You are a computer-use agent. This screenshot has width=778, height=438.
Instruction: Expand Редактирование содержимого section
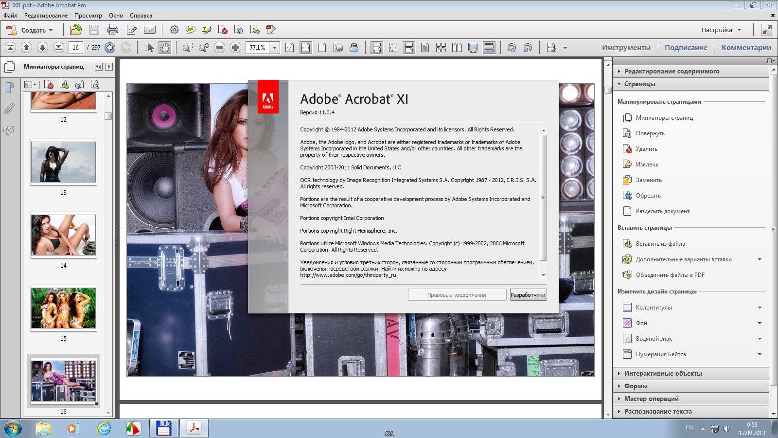pyautogui.click(x=690, y=71)
